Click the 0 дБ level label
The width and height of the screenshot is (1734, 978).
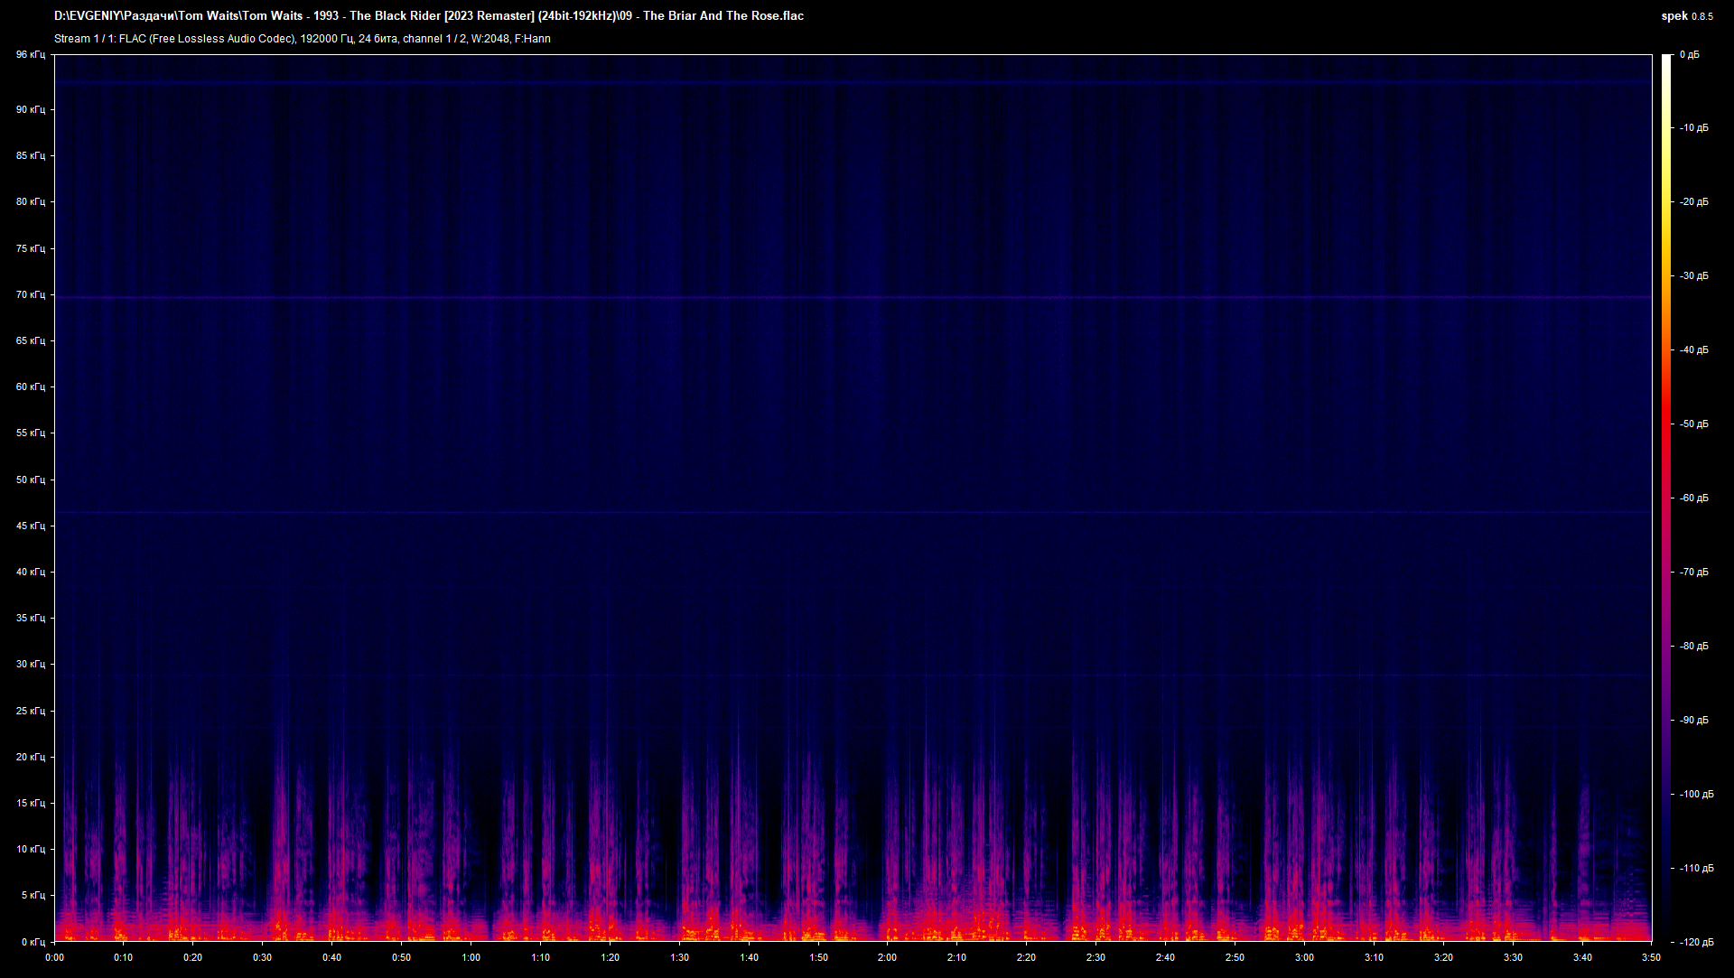click(1690, 55)
